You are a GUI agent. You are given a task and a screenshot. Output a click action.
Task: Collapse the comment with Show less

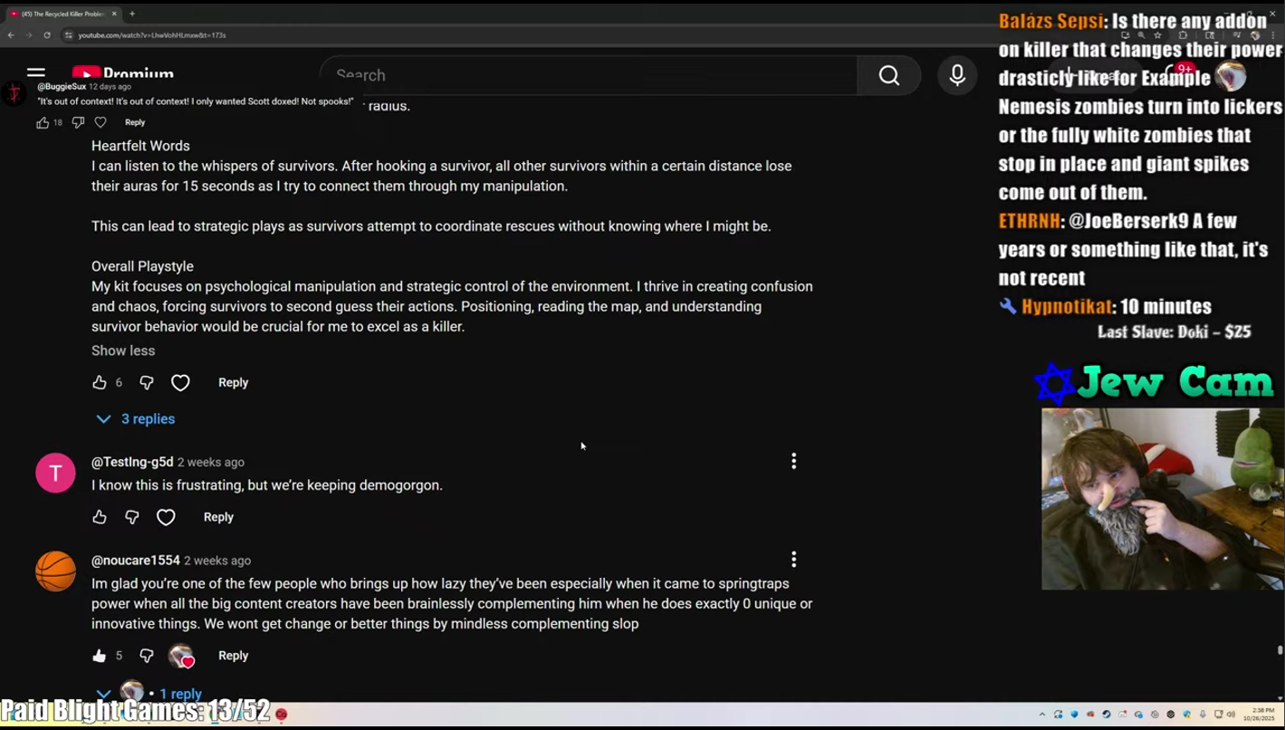[123, 351]
